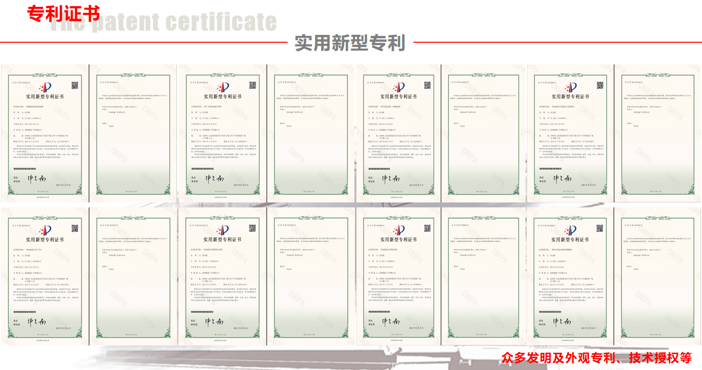Click the patent office logo on the top-left certificate
This screenshot has height=370, width=702.
click(45, 87)
